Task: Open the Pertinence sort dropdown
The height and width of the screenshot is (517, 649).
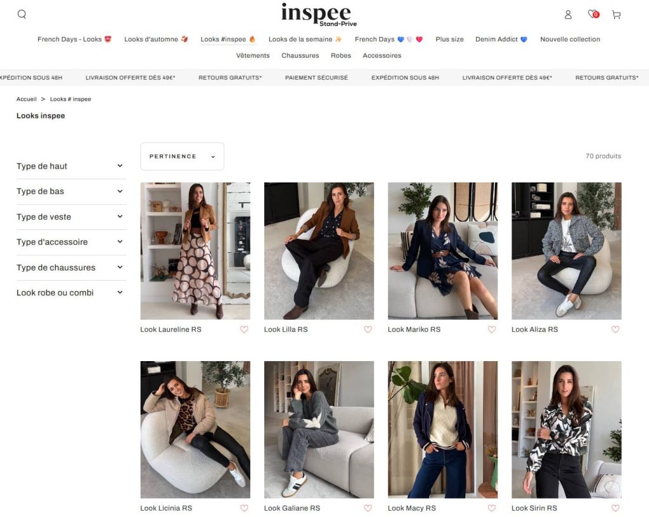Action: [182, 156]
